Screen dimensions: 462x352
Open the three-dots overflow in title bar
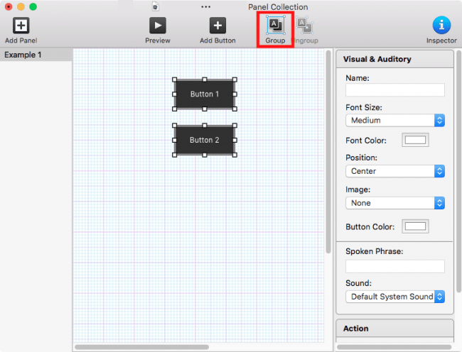[205, 7]
